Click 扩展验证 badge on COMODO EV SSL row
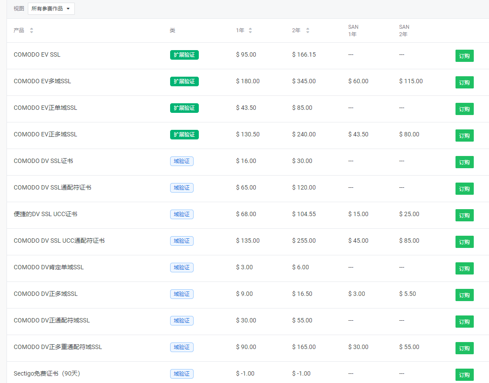The height and width of the screenshot is (383, 489). [x=184, y=55]
